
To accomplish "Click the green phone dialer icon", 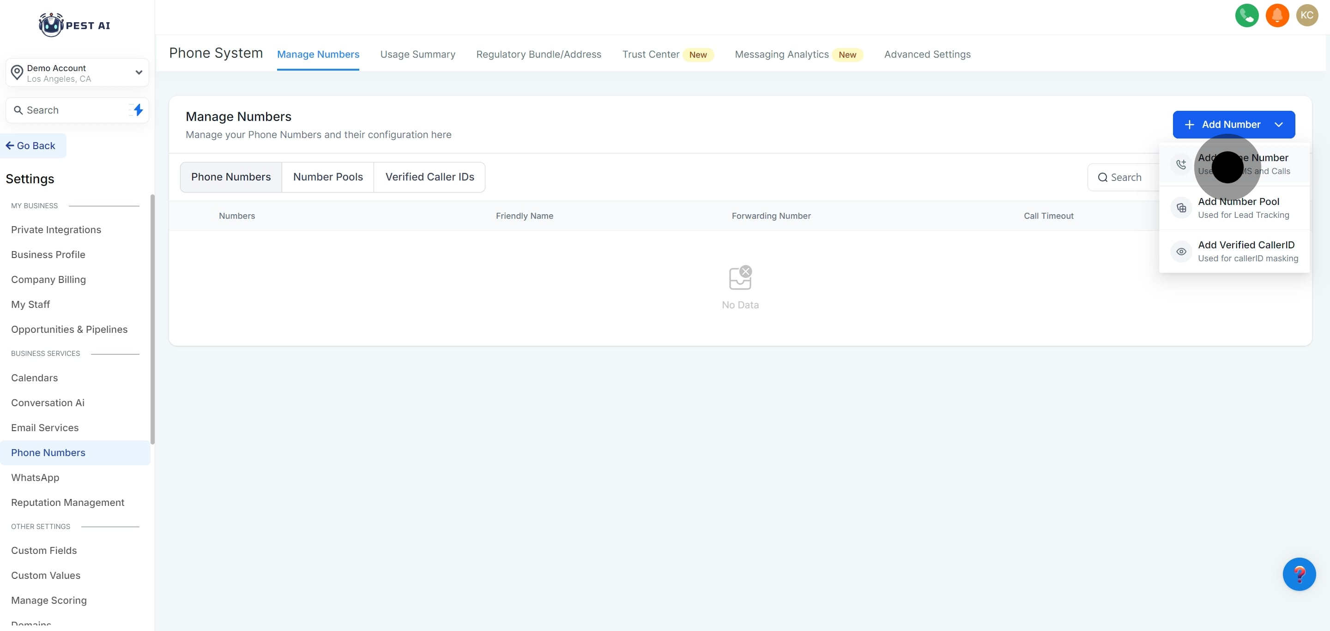I will 1246,16.
